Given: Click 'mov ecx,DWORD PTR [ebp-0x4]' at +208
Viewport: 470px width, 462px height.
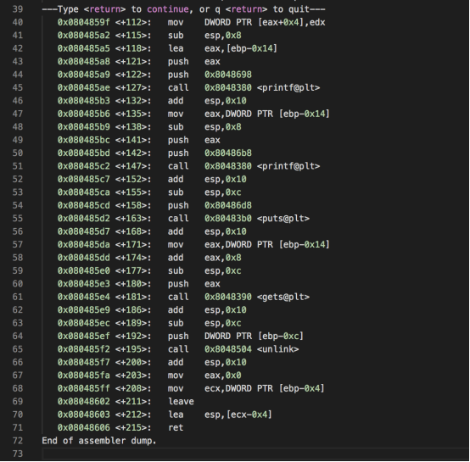Looking at the screenshot, I should point(246,388).
